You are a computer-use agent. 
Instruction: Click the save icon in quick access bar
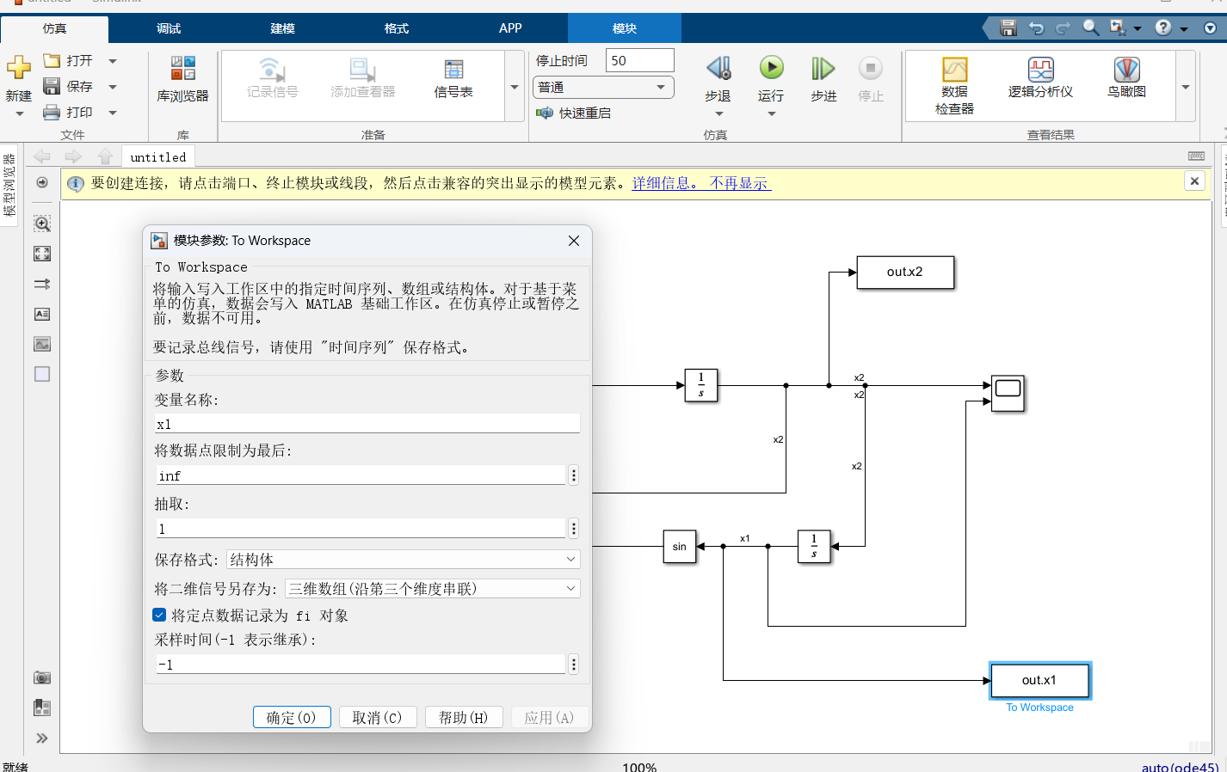click(1008, 28)
